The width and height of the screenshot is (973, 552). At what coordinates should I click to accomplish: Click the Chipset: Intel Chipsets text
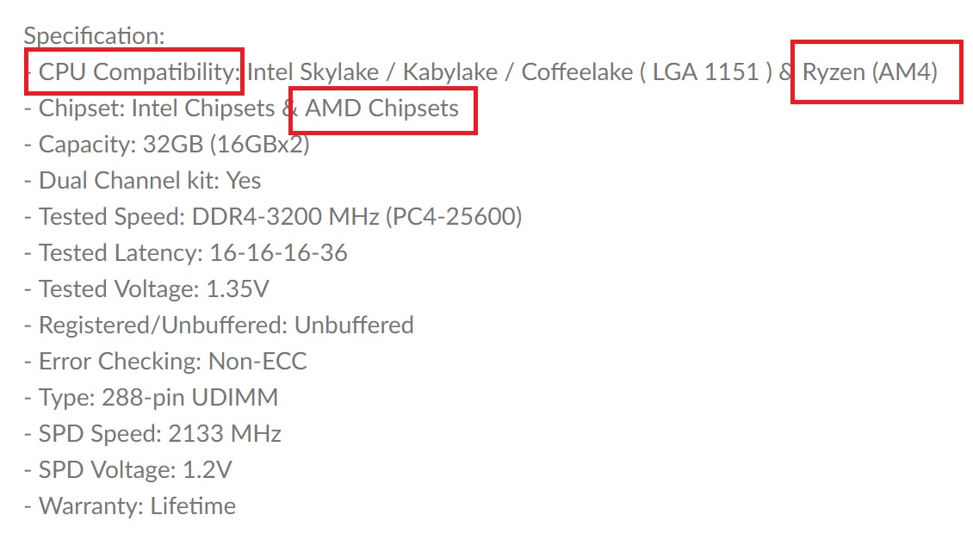click(157, 109)
